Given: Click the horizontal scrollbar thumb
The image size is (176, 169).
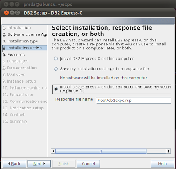Looking at the screenshot, I should pyautogui.click(x=101, y=151).
